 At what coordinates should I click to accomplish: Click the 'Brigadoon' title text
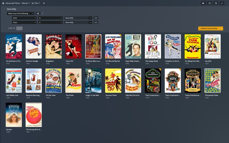[x=50, y=61]
